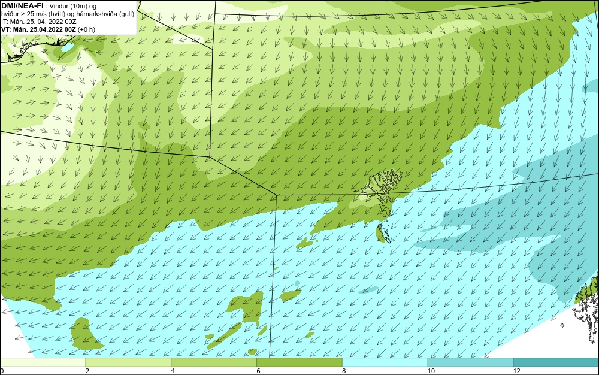This screenshot has height=375, width=599.
Task: Click the 8–10 m/s light cyan legend swatch
Action: (385, 362)
